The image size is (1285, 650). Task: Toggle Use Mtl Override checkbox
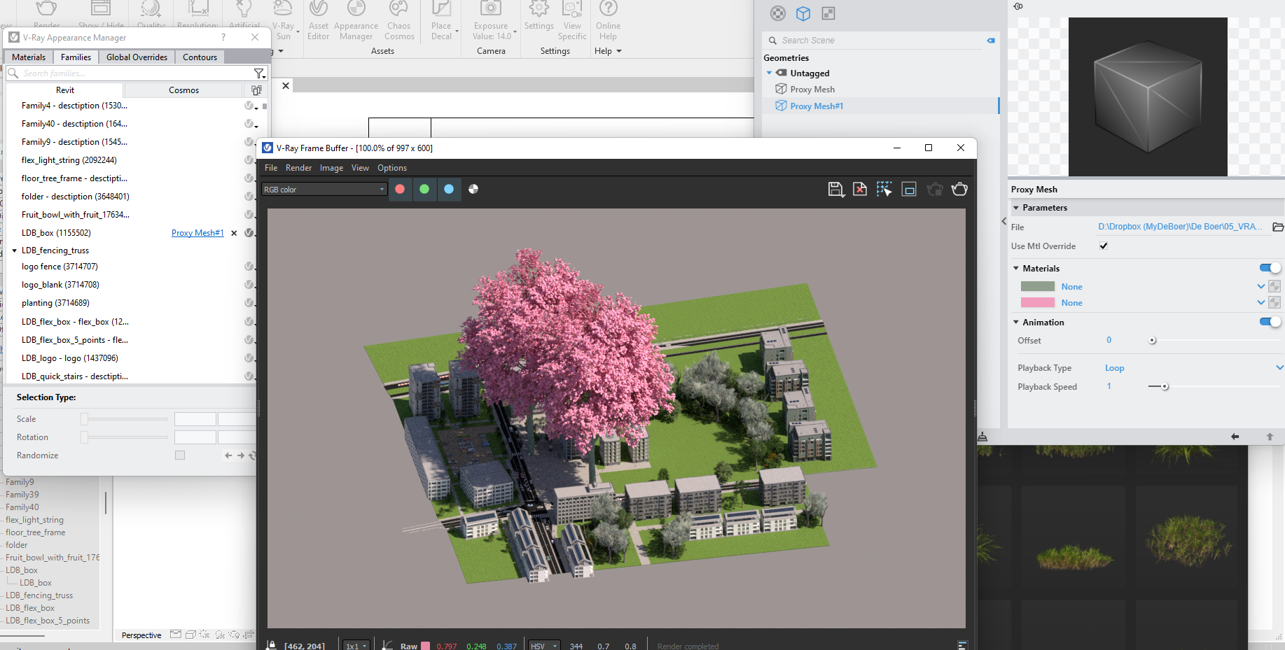coord(1104,246)
